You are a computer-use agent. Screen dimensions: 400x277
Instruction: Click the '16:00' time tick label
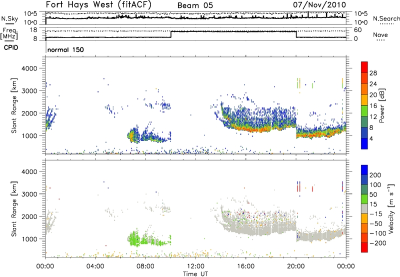coord(245,266)
